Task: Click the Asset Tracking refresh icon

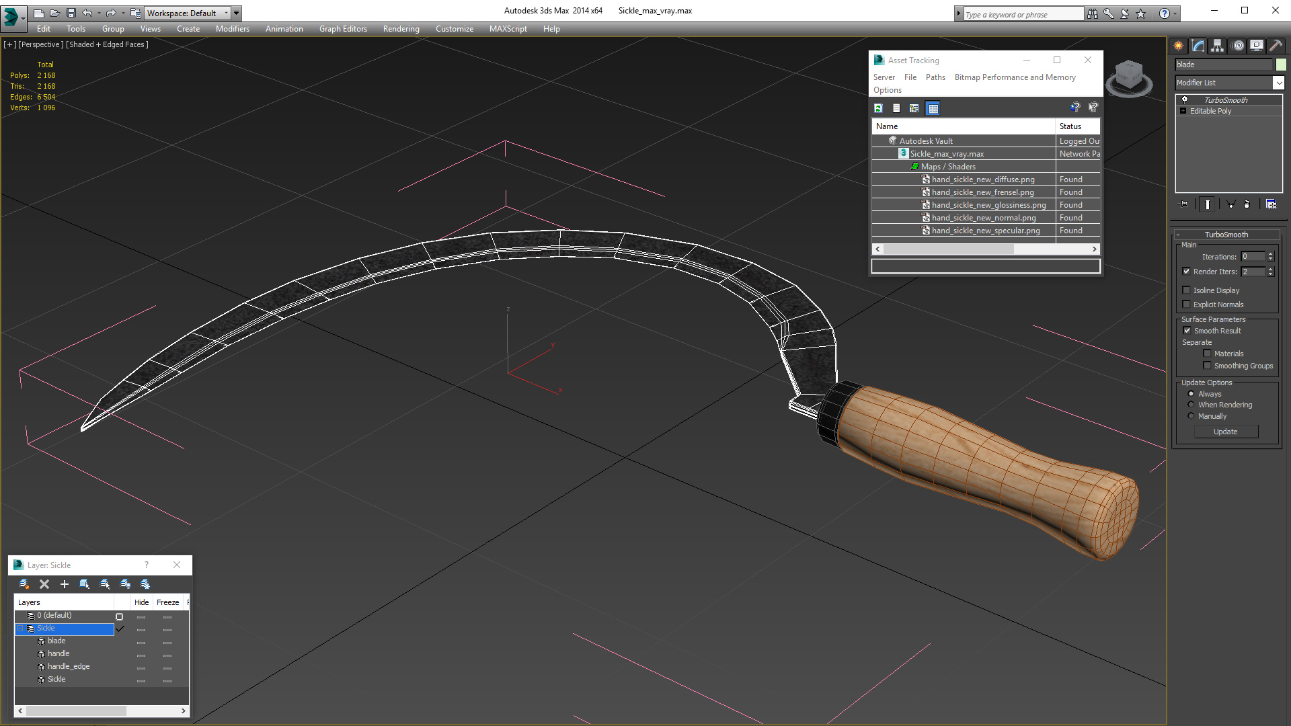Action: click(877, 108)
